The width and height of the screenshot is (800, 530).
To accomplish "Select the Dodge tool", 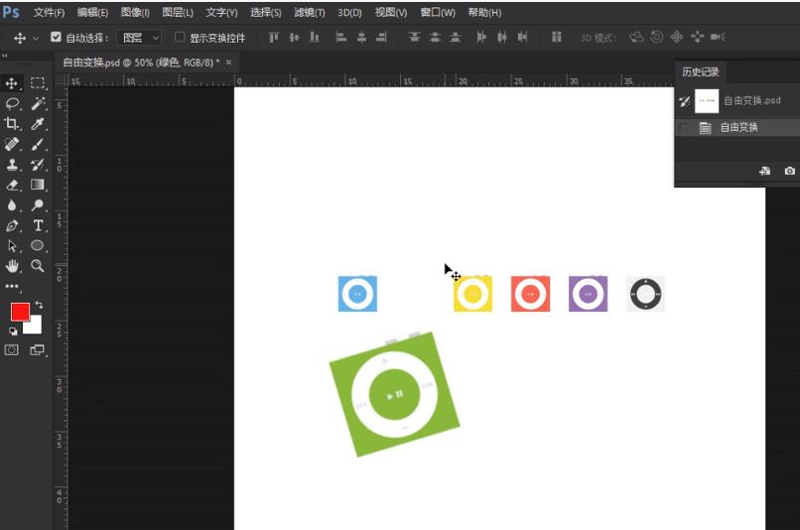I will click(38, 205).
